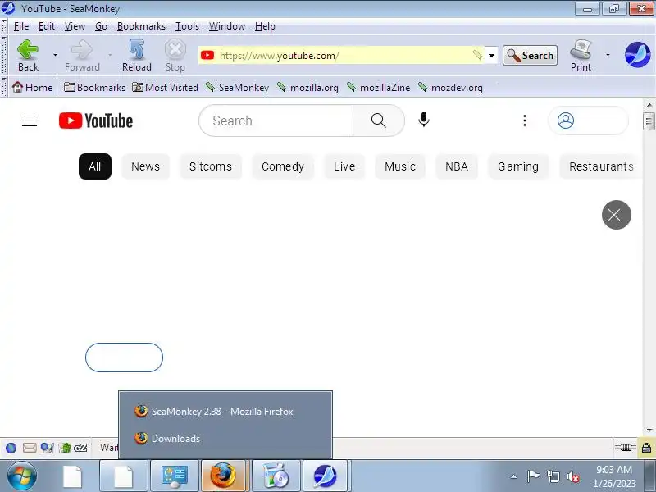Open the Tools menu
The width and height of the screenshot is (656, 492).
187,26
